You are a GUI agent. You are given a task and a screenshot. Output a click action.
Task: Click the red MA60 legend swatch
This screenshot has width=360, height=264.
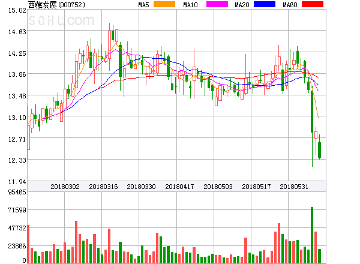pos(313,4)
